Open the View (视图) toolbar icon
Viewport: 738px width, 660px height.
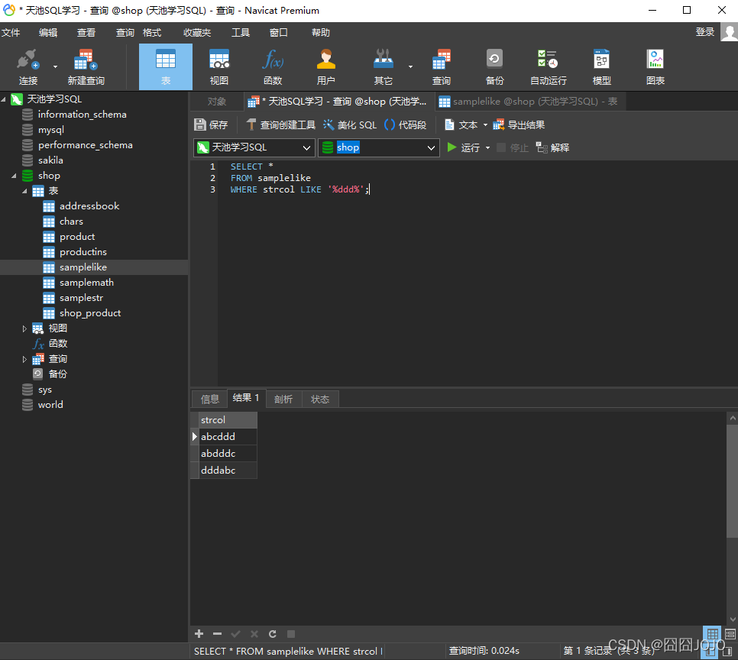tap(218, 67)
